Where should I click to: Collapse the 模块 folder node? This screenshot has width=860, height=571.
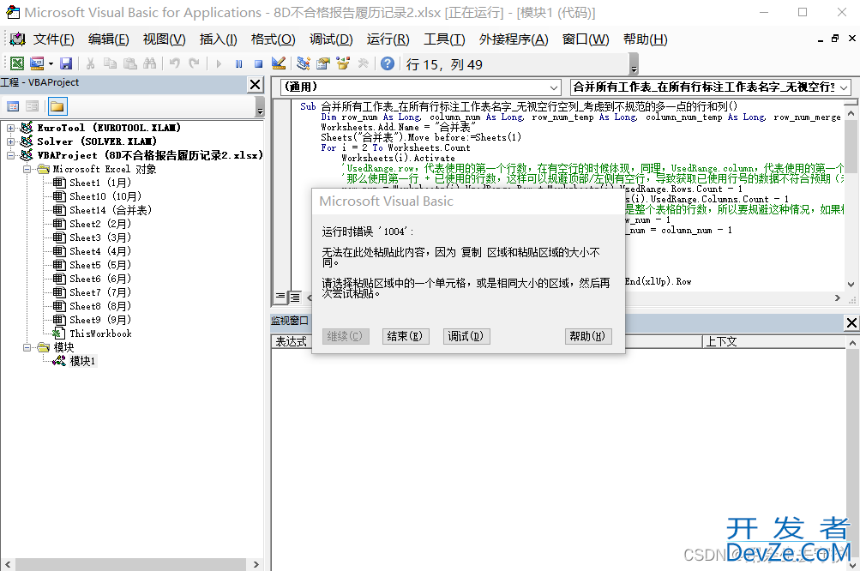click(x=27, y=347)
